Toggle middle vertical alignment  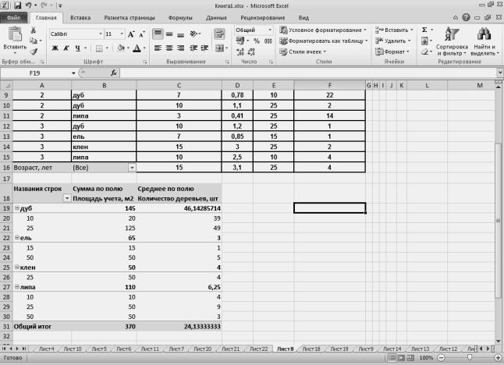point(169,34)
